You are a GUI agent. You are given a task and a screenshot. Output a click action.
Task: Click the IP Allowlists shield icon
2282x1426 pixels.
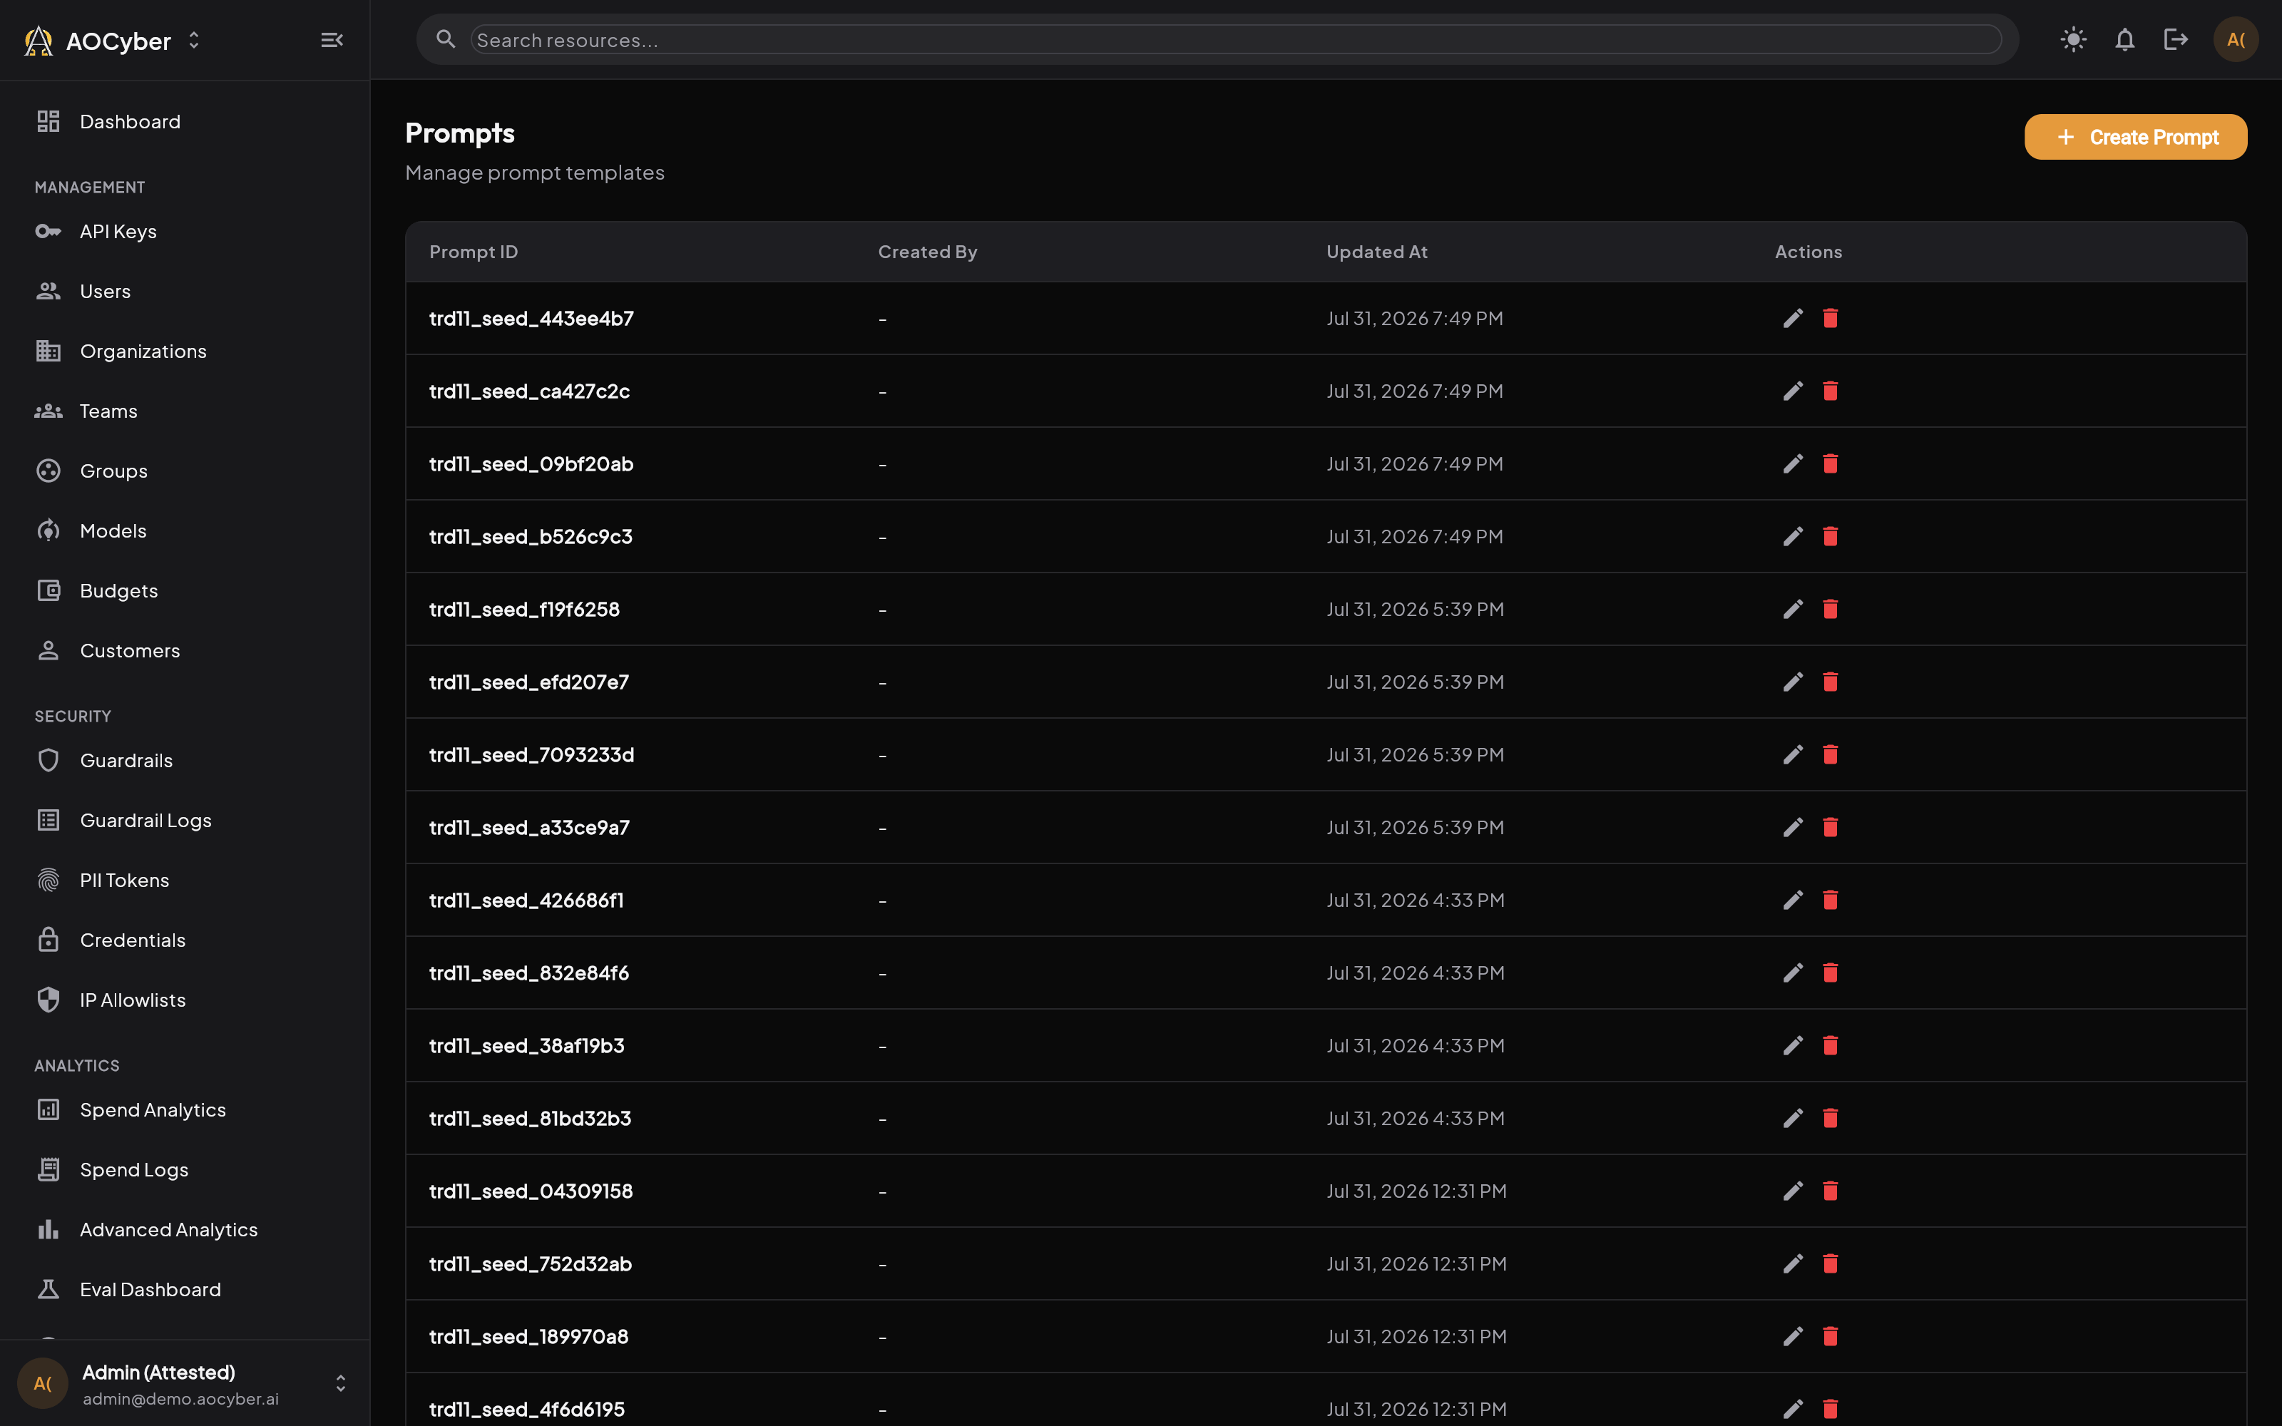[48, 1000]
